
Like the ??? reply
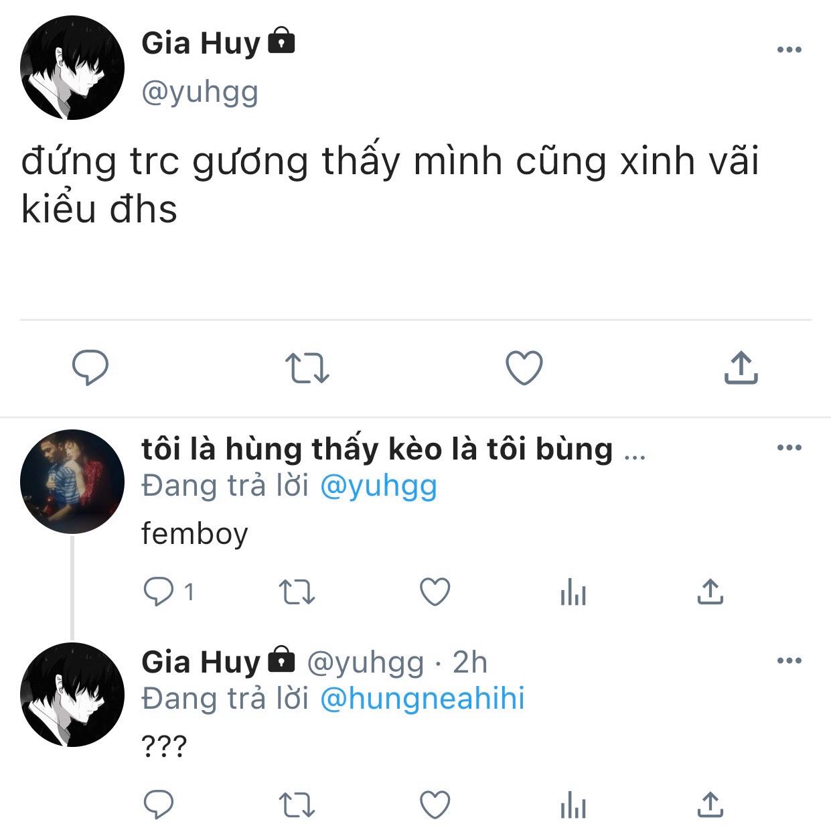point(435,805)
